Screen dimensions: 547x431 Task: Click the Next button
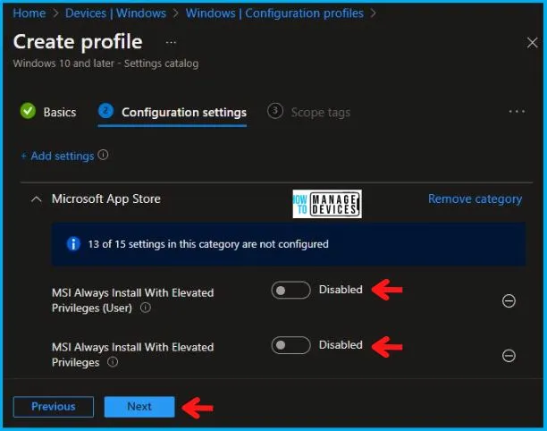point(139,407)
